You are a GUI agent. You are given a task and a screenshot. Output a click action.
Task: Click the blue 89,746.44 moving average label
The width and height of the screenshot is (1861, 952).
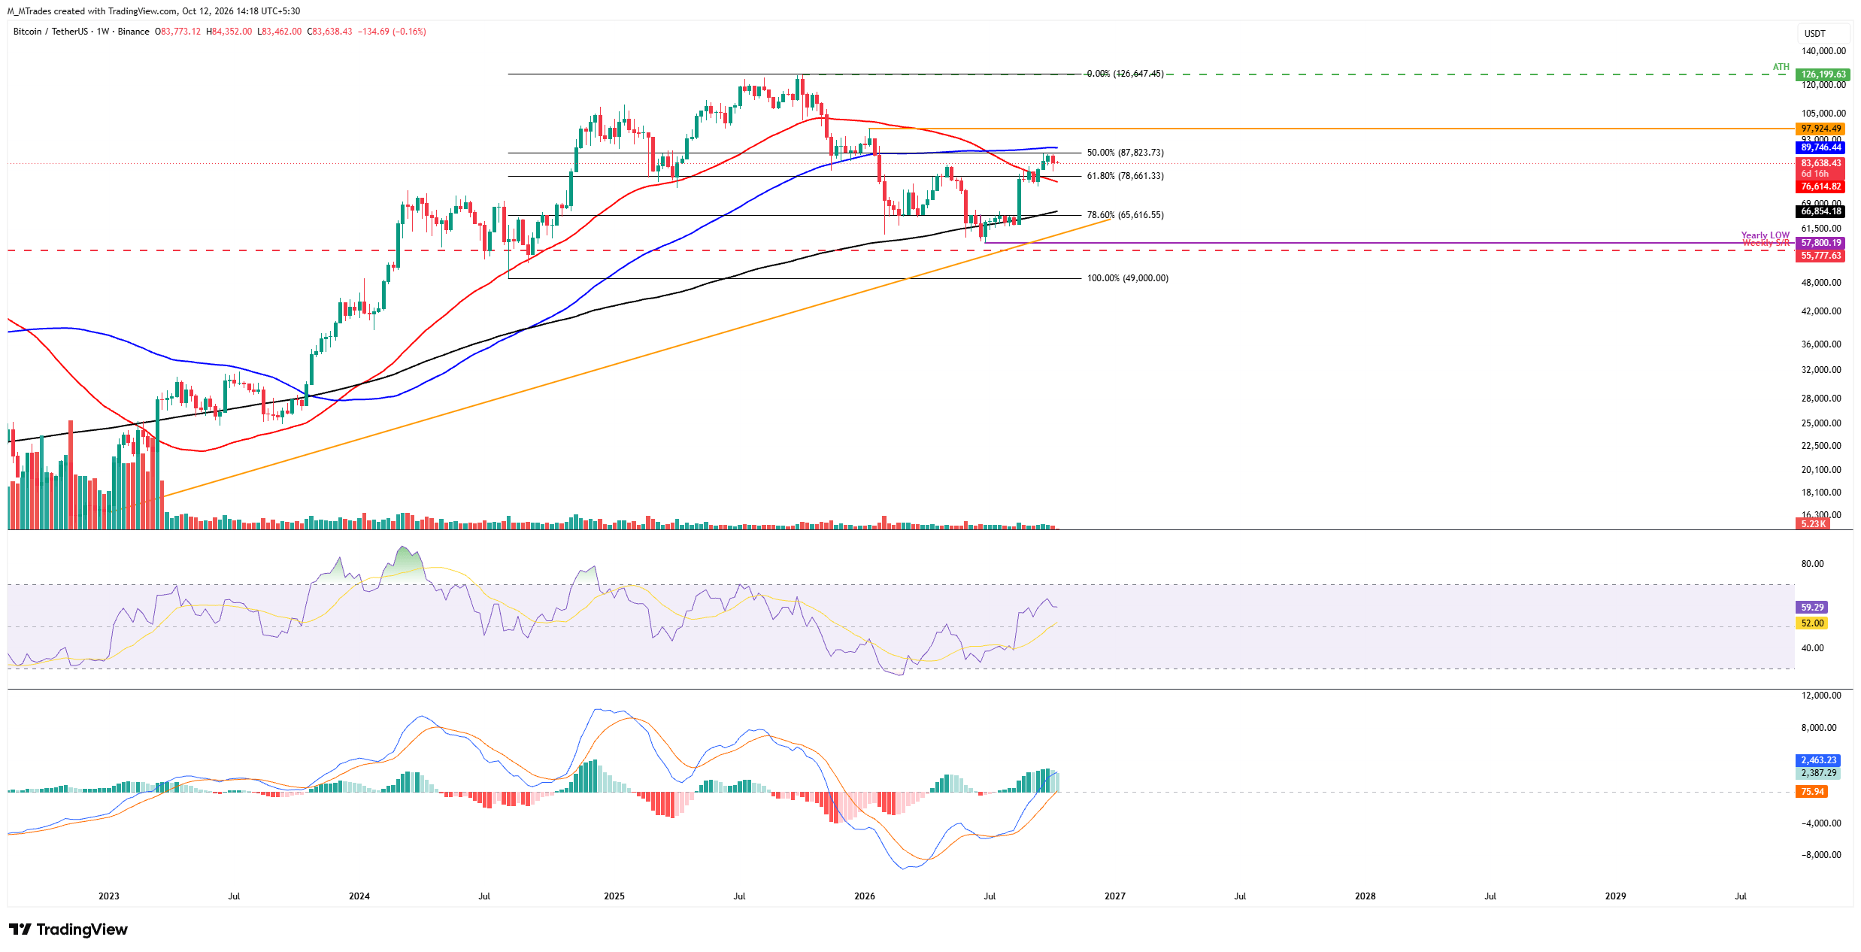[1820, 147]
